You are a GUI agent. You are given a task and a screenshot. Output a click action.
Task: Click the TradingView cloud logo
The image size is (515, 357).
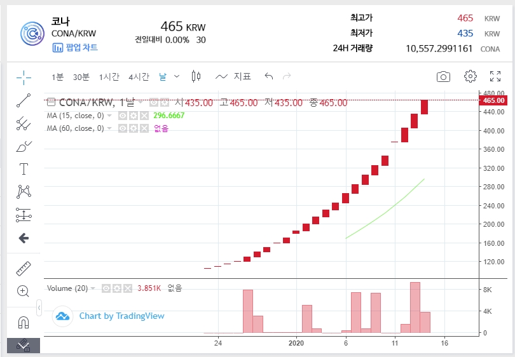[62, 316]
